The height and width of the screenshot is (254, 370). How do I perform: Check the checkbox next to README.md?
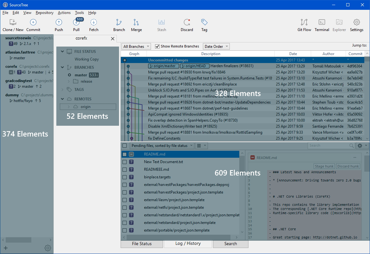point(124,154)
